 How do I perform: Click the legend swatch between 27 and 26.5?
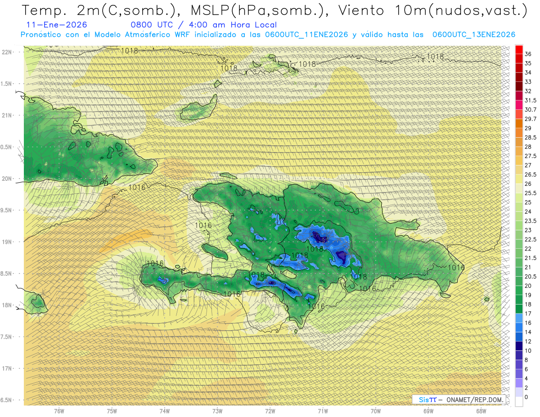point(519,170)
